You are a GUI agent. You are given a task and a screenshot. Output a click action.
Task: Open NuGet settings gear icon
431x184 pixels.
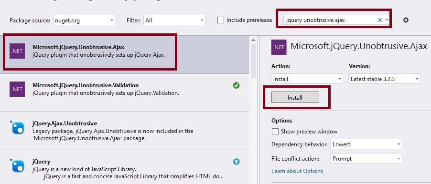pos(406,20)
